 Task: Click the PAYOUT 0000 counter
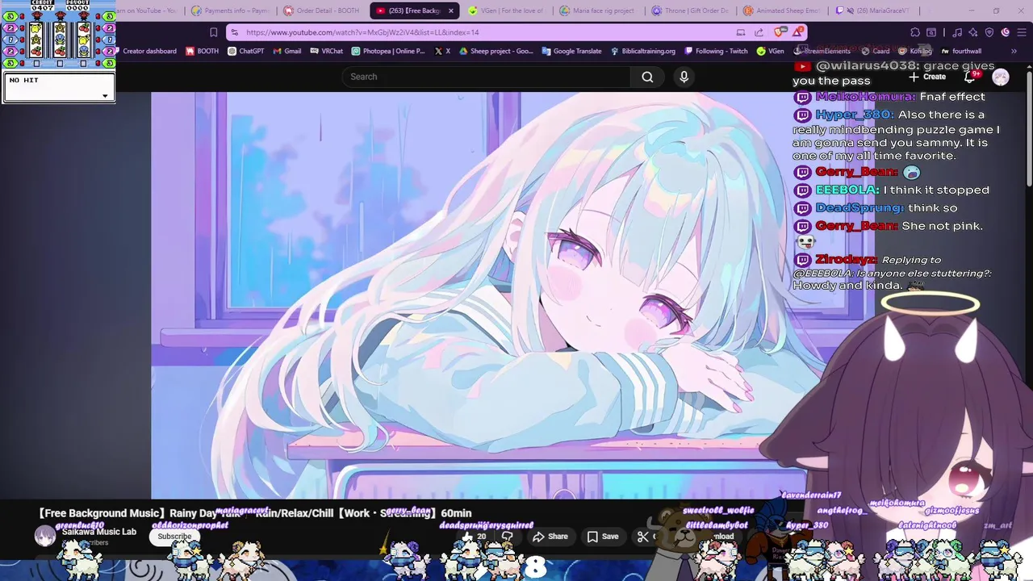click(77, 6)
